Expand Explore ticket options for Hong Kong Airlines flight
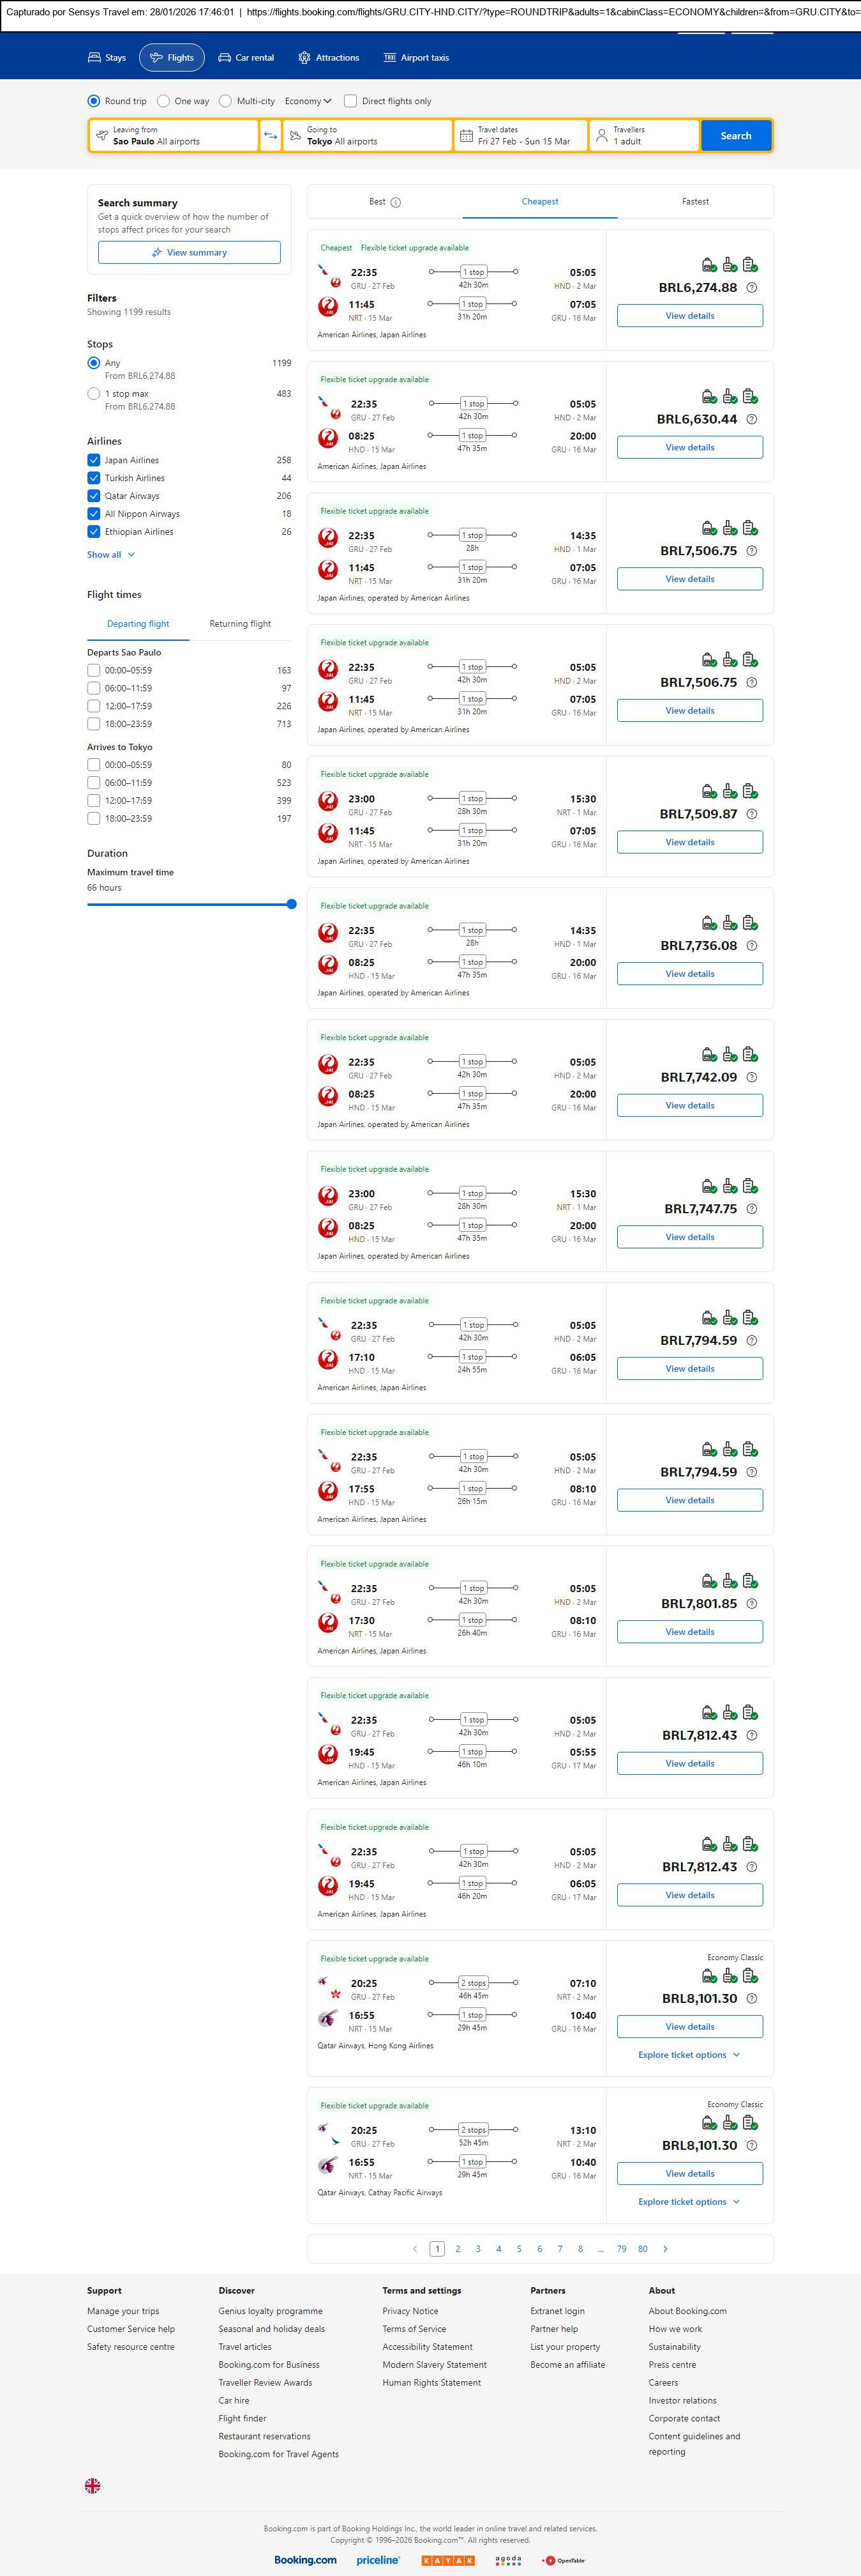861x2576 pixels. click(689, 2055)
